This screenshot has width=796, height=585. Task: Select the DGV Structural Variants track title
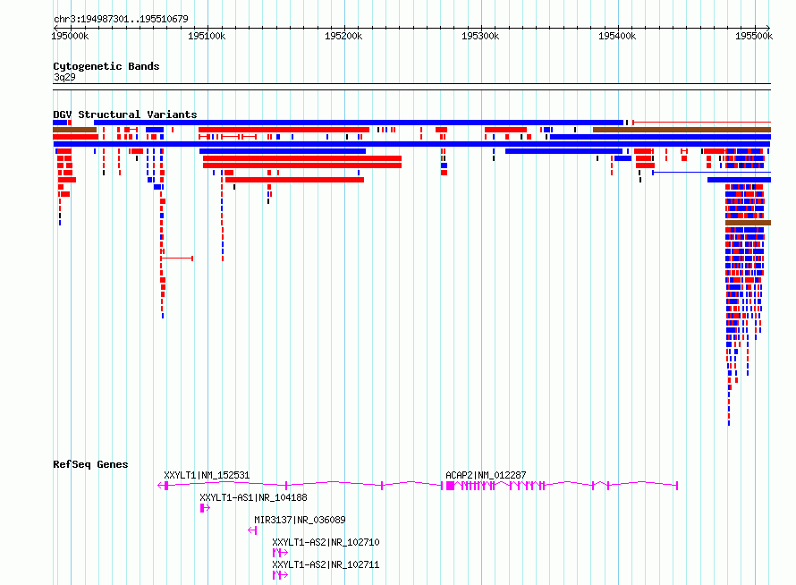coord(125,114)
